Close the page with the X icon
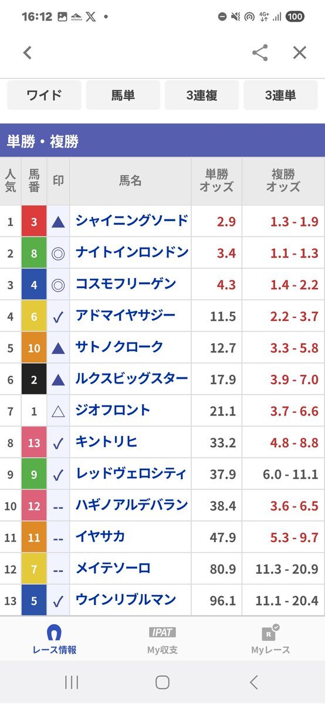Screen dimensions: 325x704 [300, 53]
